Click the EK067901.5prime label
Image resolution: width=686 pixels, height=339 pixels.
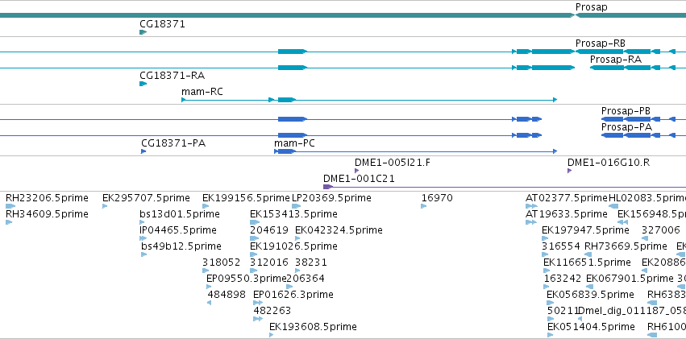[x=630, y=279]
